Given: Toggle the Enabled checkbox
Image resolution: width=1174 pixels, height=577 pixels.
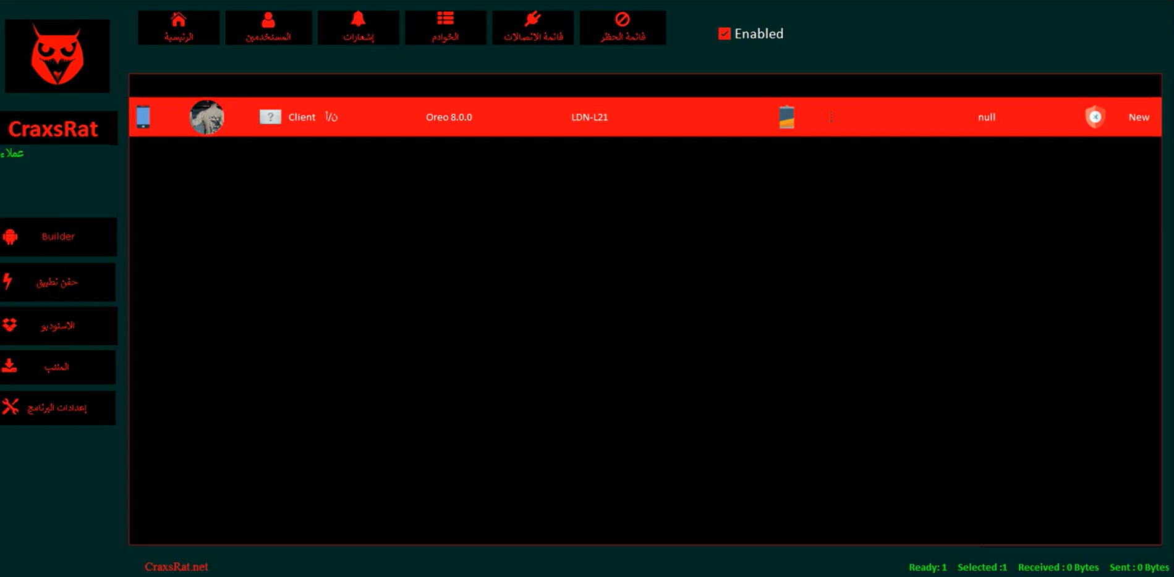Looking at the screenshot, I should (x=725, y=34).
